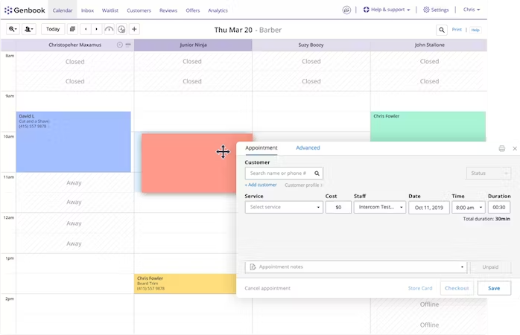Open the date picker grid icon

tap(72, 29)
